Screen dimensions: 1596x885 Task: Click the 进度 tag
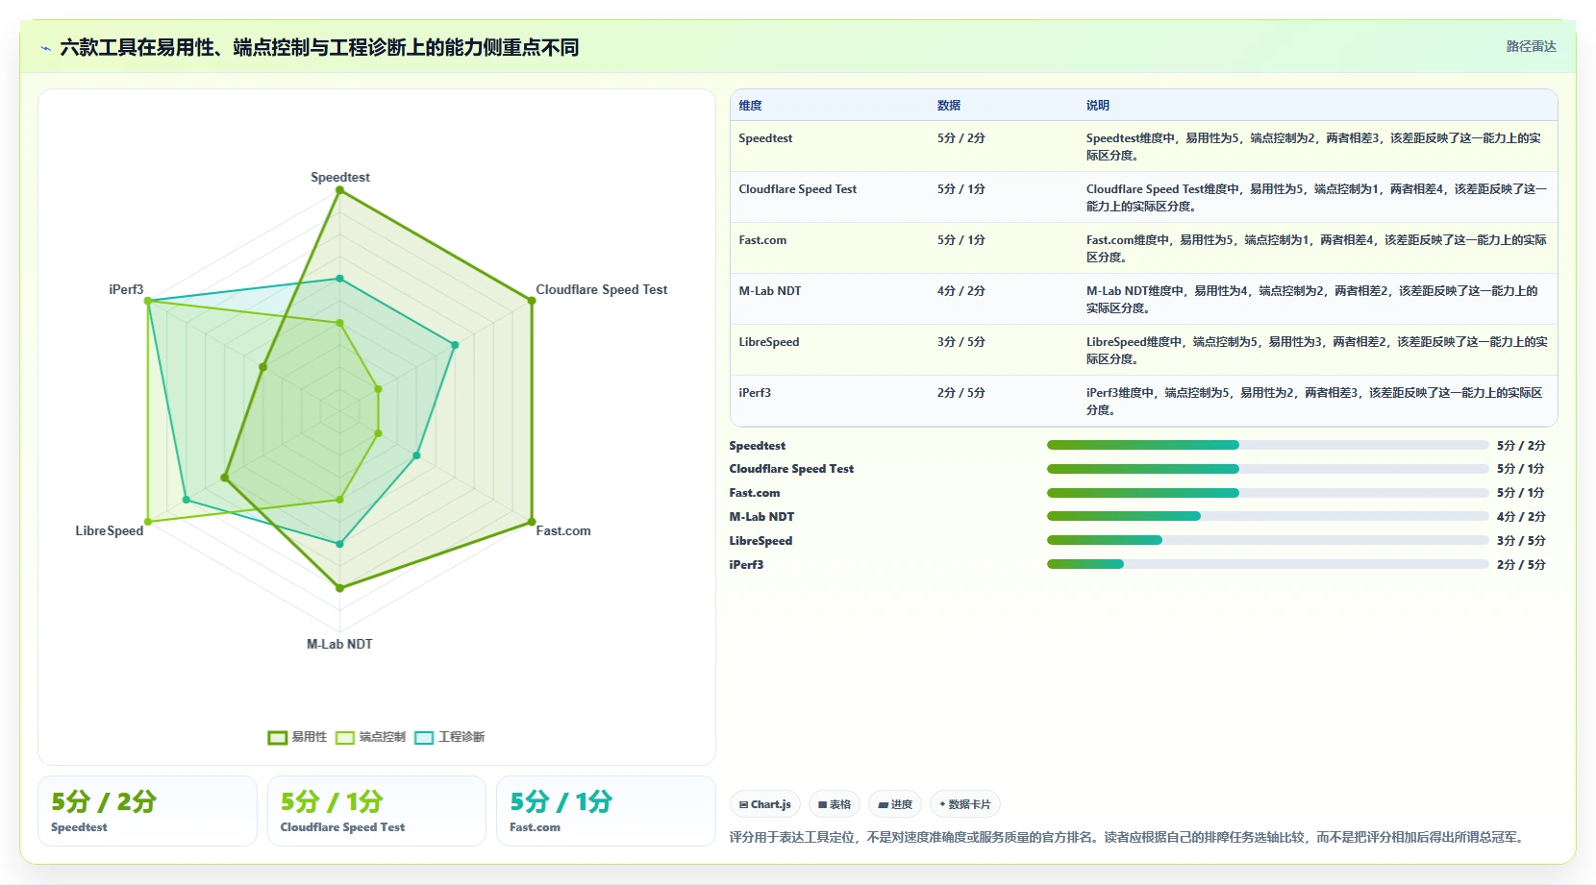pos(895,804)
